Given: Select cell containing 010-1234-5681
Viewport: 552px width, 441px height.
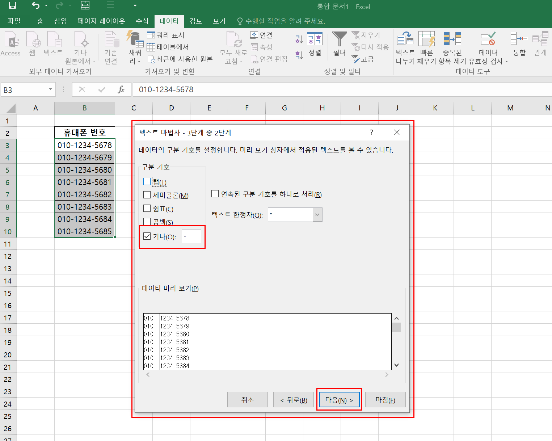Looking at the screenshot, I should pyautogui.click(x=85, y=182).
